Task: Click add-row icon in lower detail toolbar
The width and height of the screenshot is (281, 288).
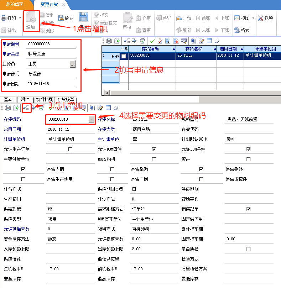Action: [x=26, y=108]
